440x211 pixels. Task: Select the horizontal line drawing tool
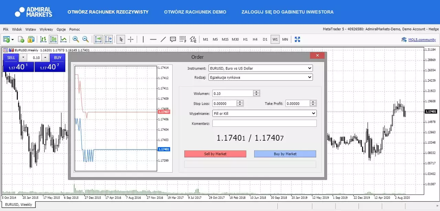pos(153,39)
